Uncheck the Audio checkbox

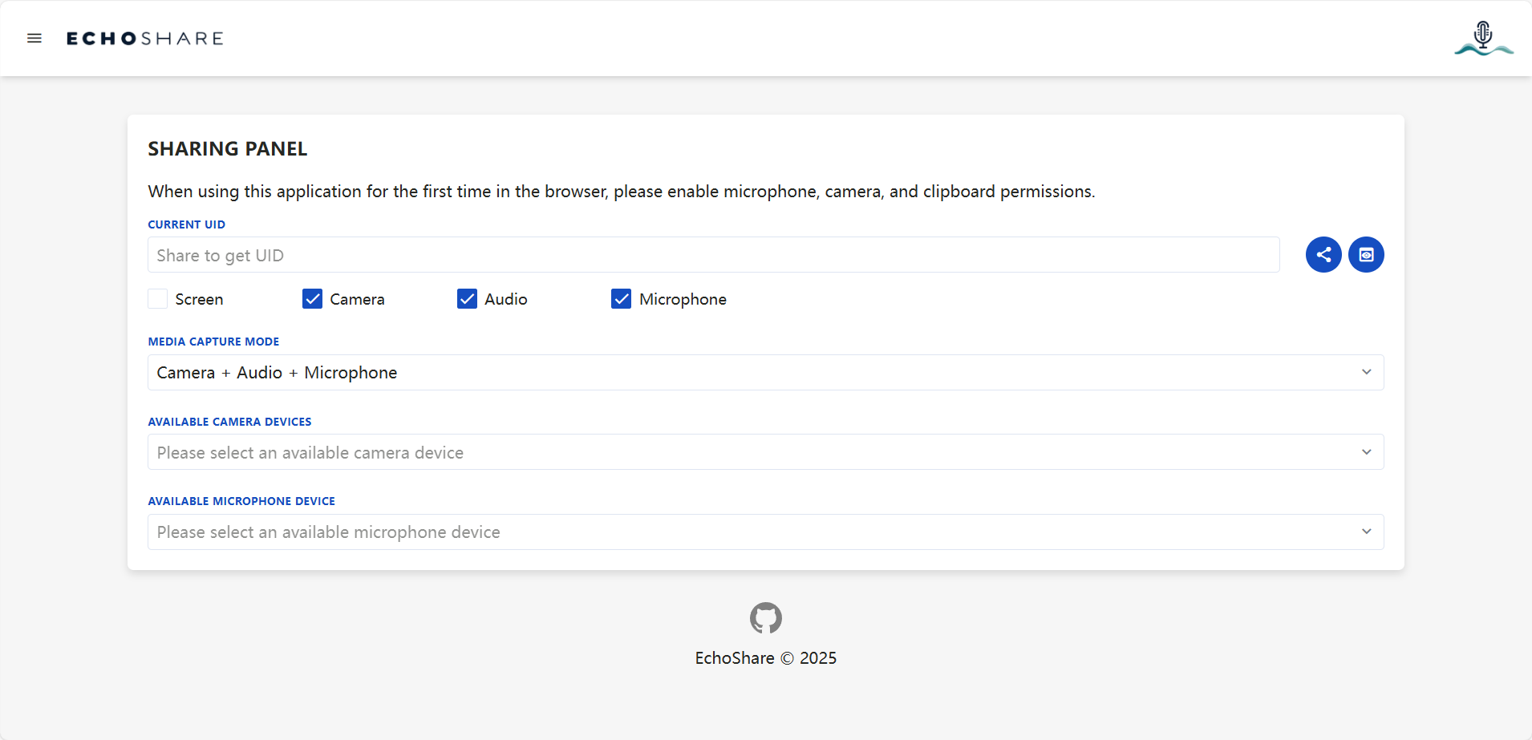pos(467,299)
